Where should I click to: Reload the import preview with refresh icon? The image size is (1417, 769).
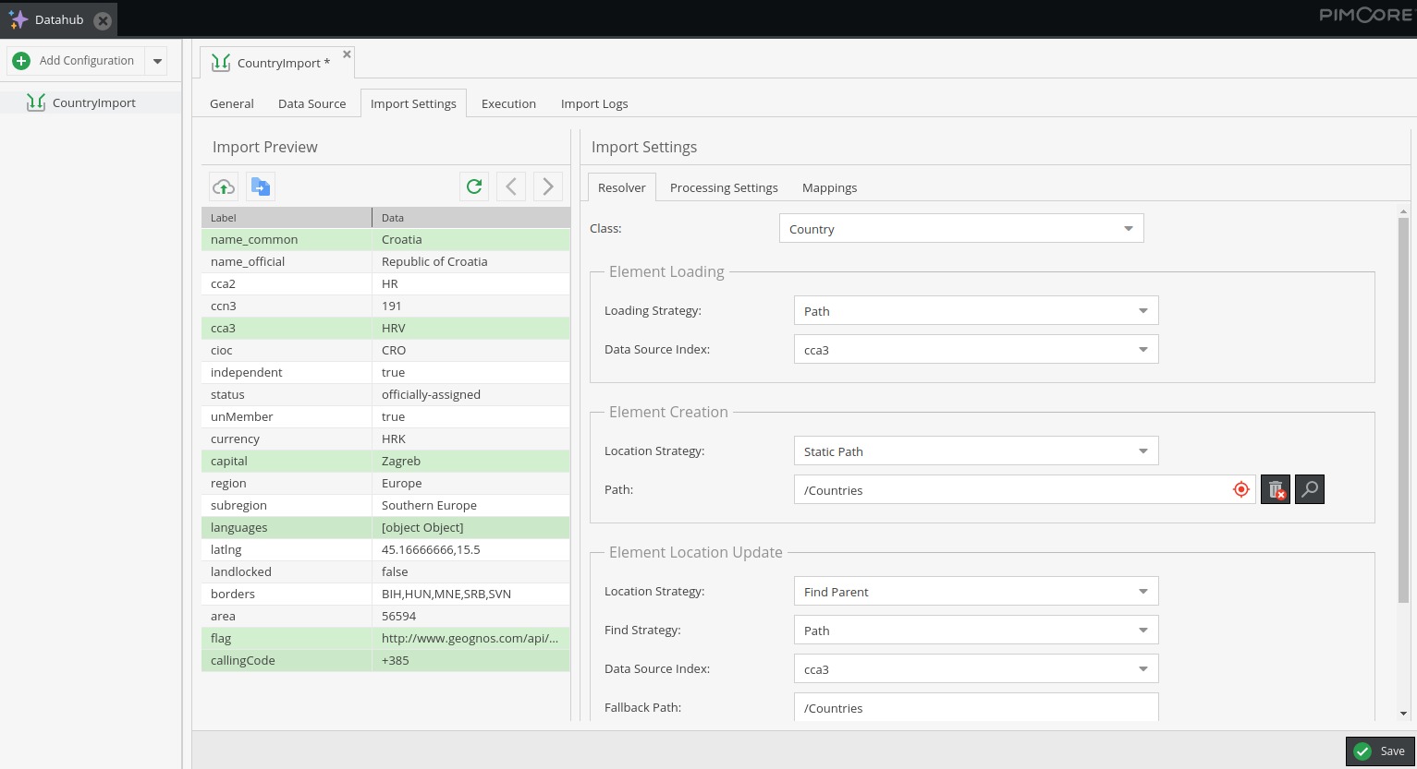click(474, 186)
